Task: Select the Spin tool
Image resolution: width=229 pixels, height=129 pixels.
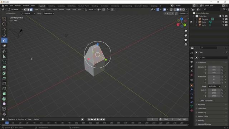Action: pyautogui.click(x=4, y=99)
